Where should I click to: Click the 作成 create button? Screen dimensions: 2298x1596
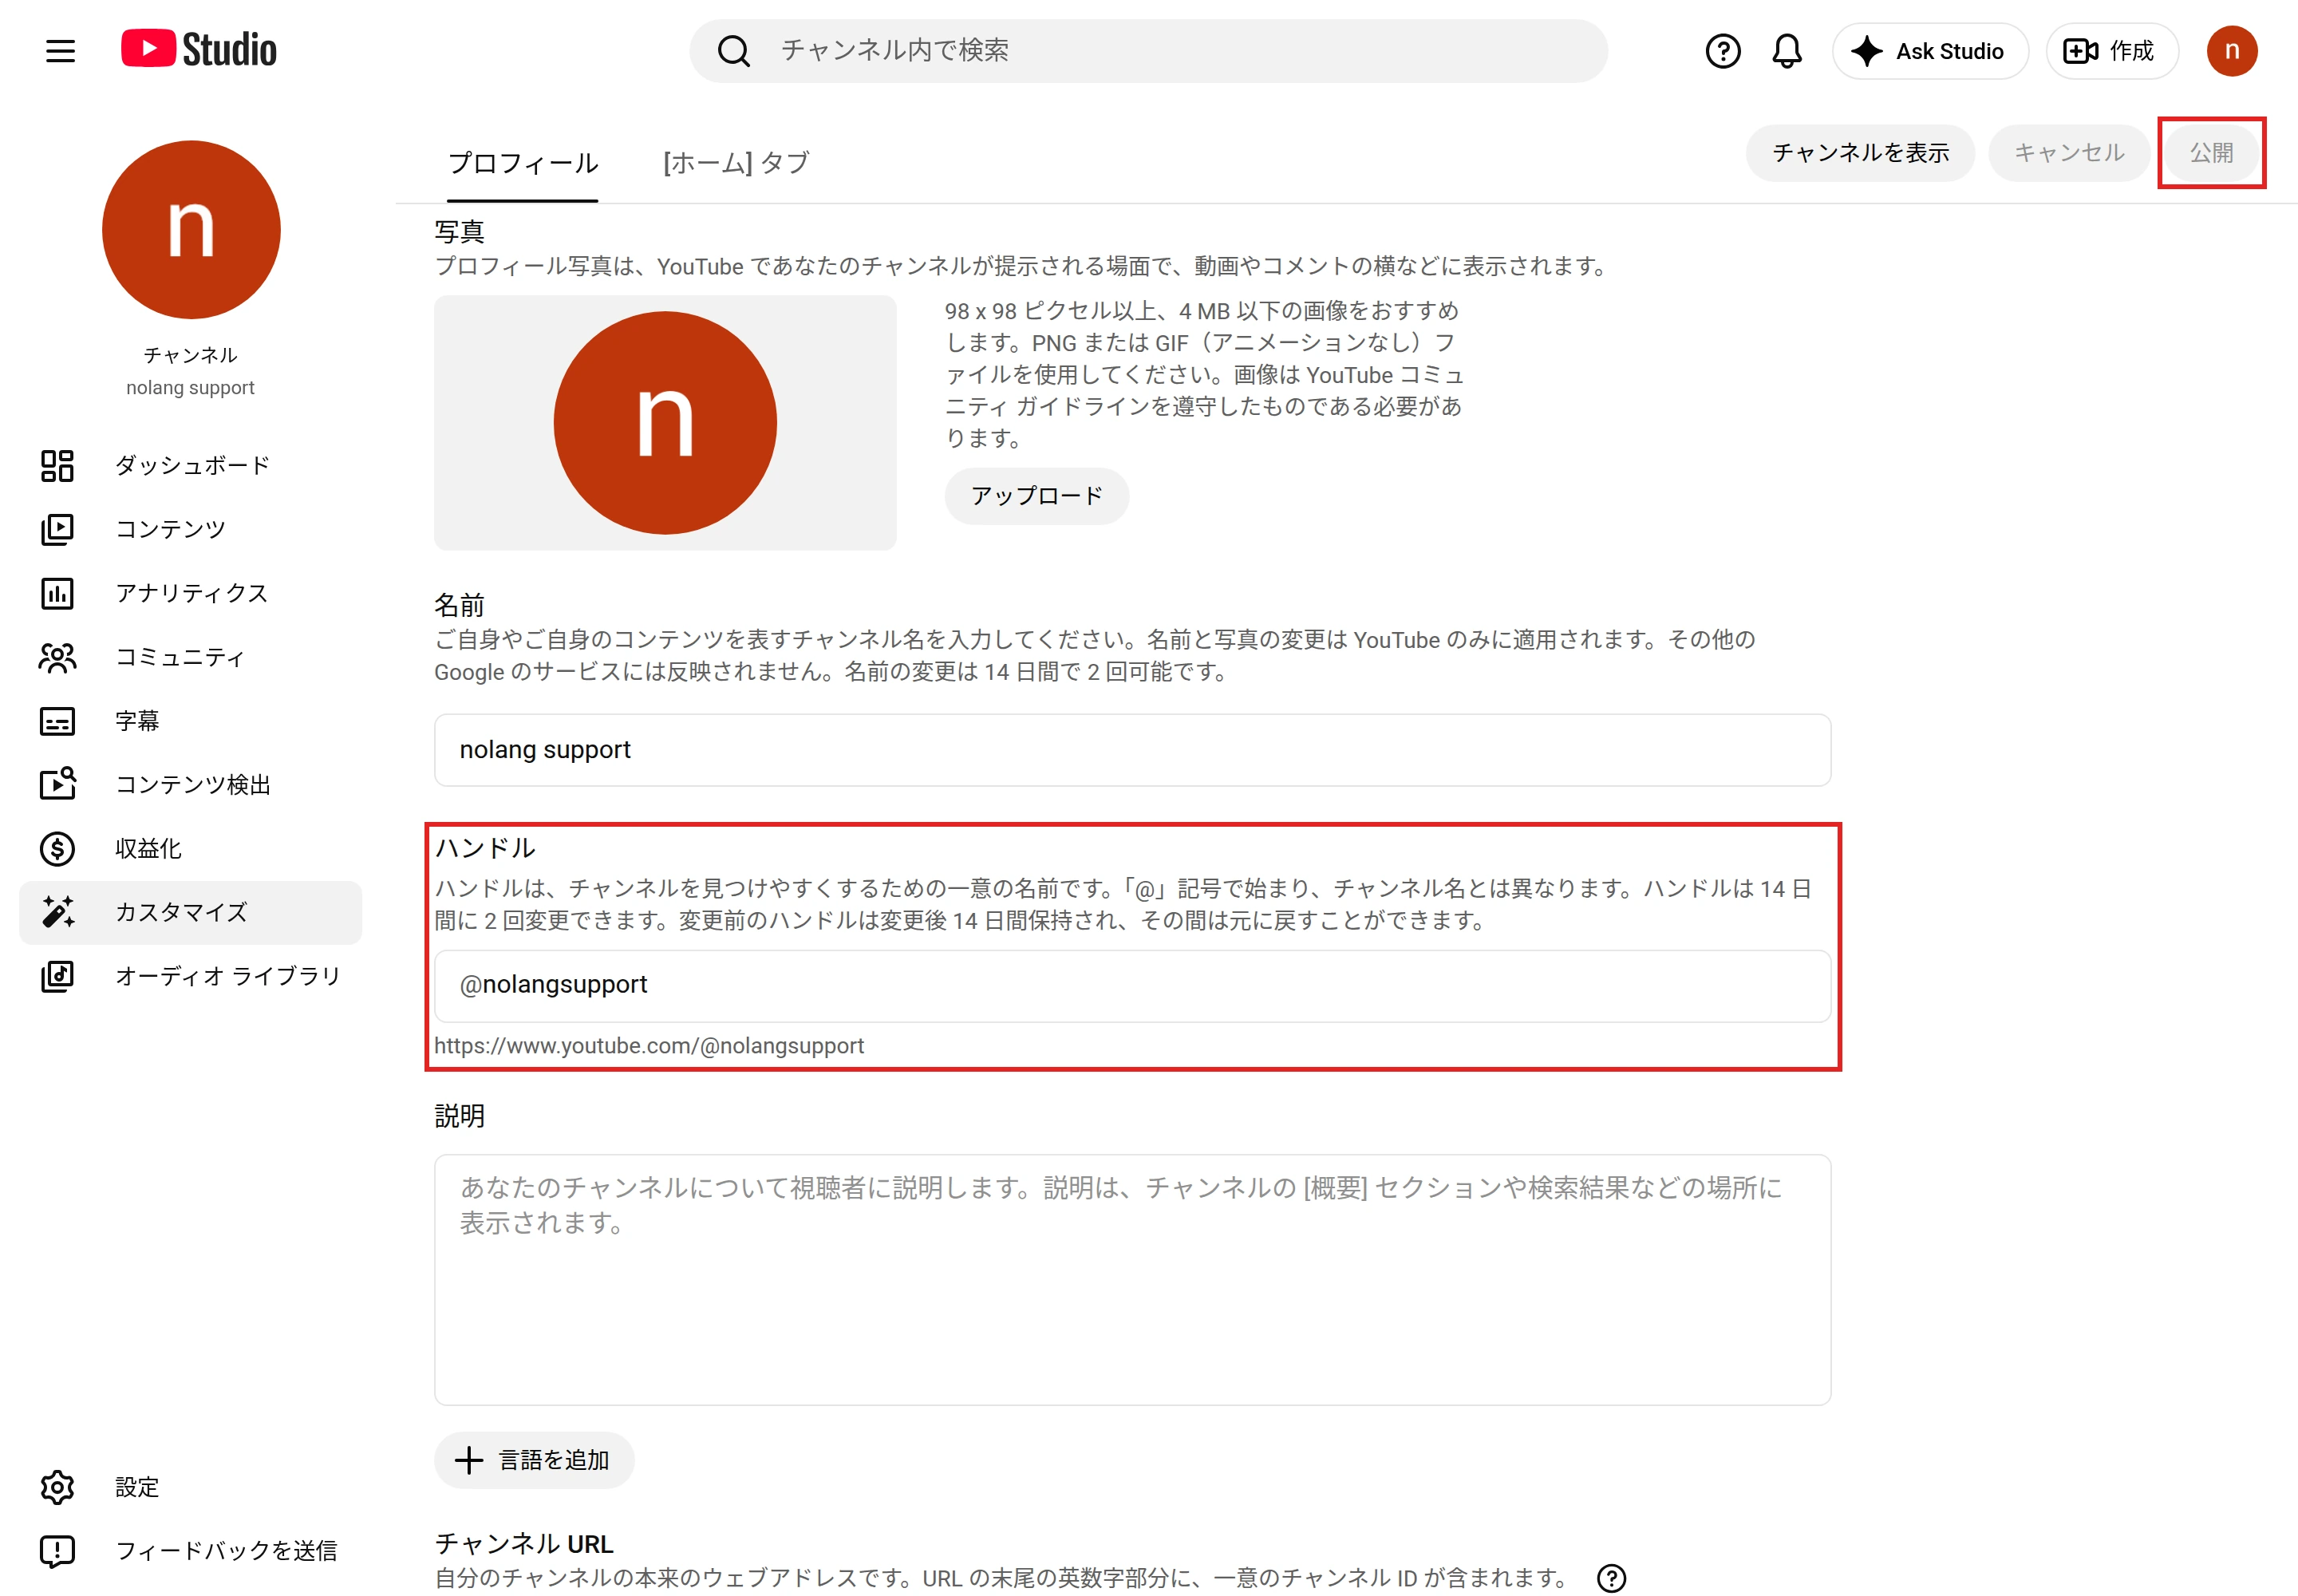[2111, 51]
